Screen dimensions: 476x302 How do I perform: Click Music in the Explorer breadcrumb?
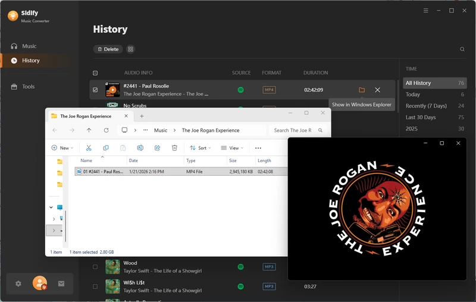[x=160, y=130]
